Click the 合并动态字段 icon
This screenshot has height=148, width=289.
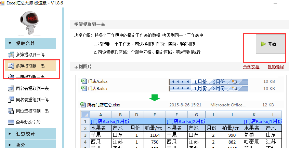(x=11, y=122)
